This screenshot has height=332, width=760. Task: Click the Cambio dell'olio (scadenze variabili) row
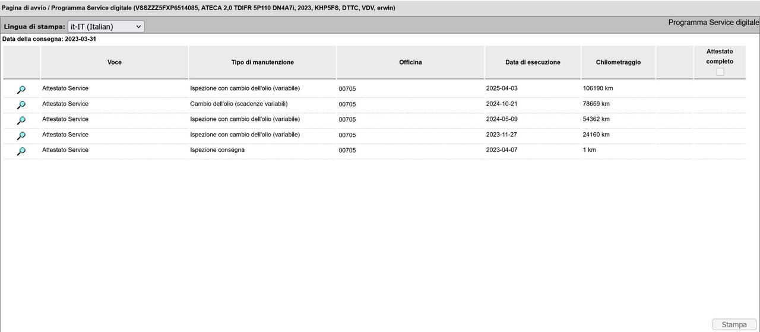coord(239,104)
